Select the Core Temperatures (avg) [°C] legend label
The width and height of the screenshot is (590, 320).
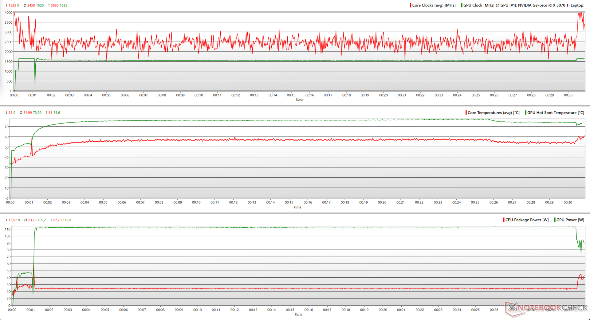(494, 113)
